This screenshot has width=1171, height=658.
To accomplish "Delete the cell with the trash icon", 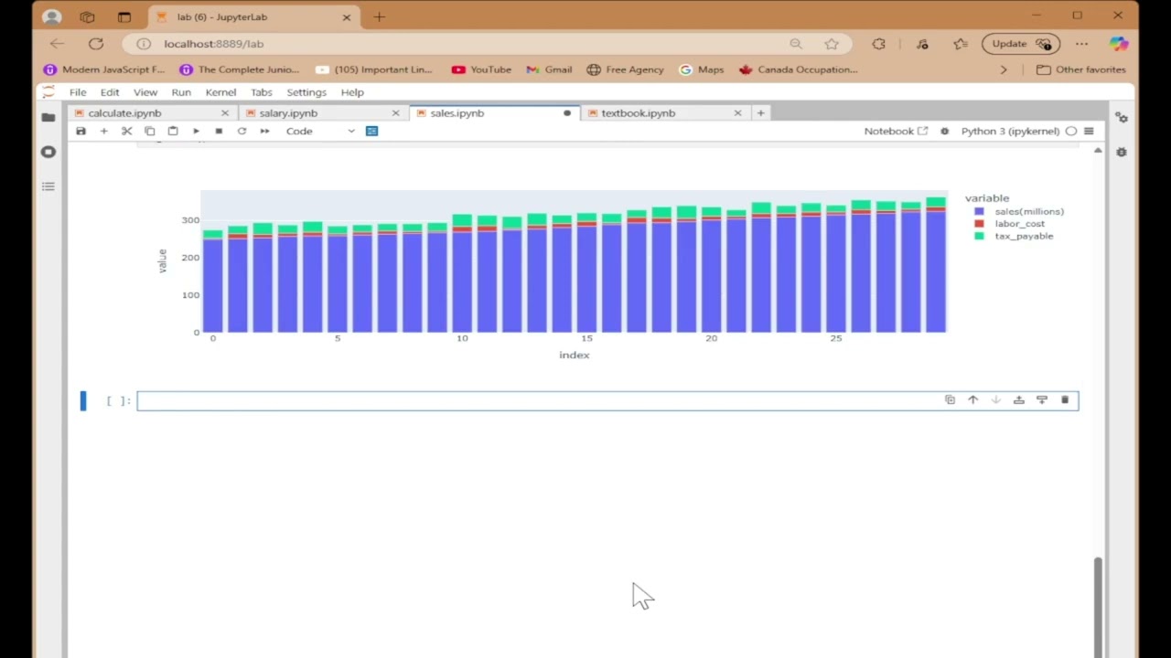I will tap(1064, 400).
